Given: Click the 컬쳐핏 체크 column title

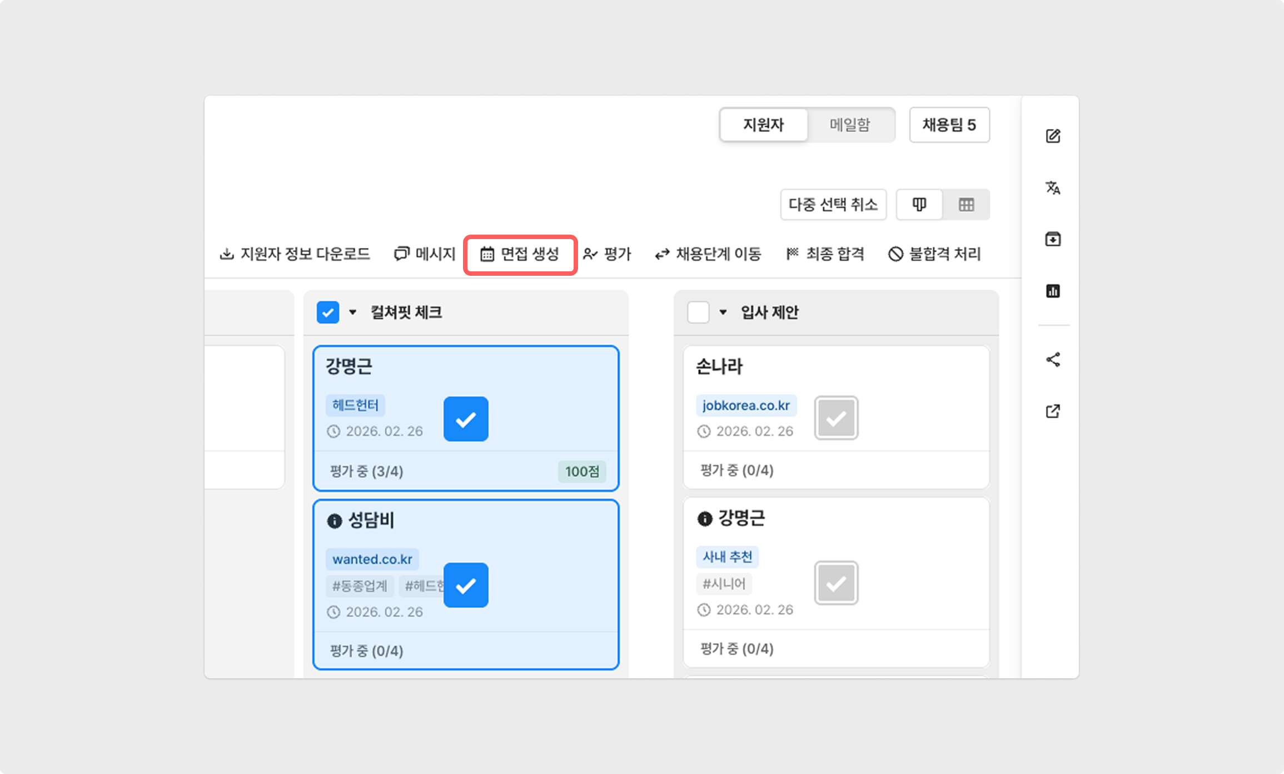Looking at the screenshot, I should (x=406, y=312).
